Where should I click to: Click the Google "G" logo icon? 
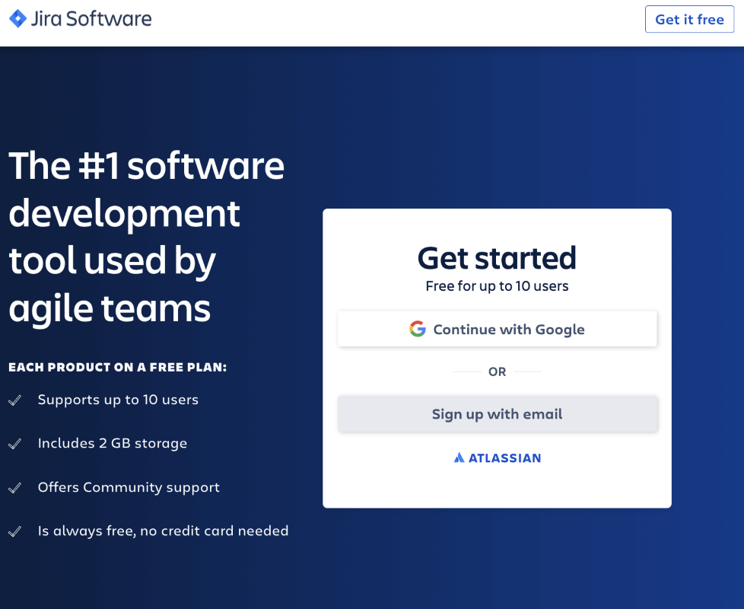click(x=418, y=329)
